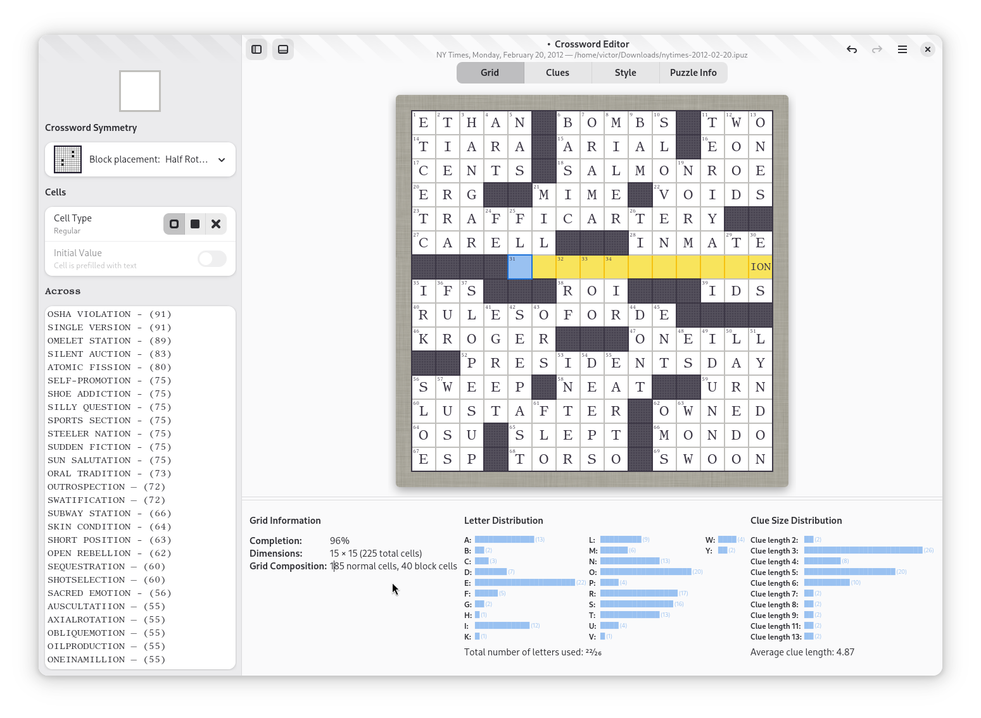Open the Puzzle Info tab
The width and height of the screenshot is (981, 718).
click(x=693, y=73)
